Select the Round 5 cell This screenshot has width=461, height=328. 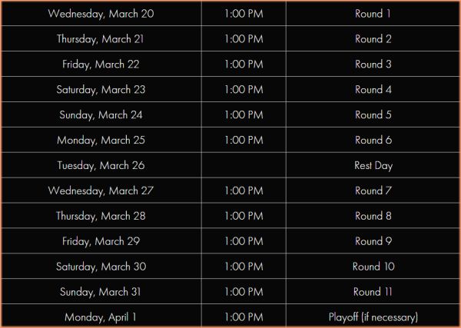click(373, 115)
